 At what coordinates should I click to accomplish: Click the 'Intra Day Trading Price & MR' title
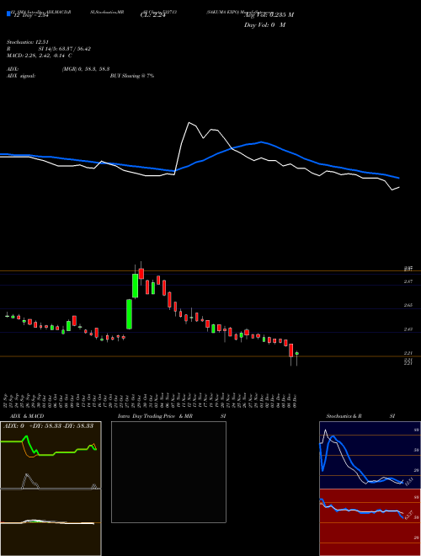coord(155,416)
